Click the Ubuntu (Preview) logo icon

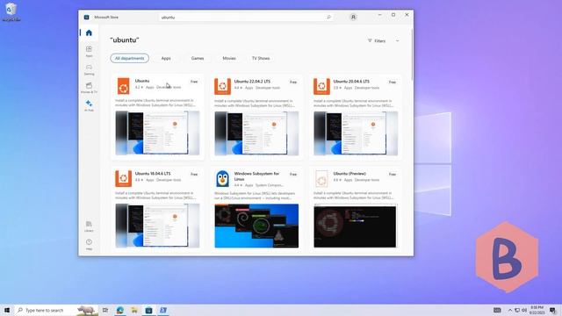[321, 178]
